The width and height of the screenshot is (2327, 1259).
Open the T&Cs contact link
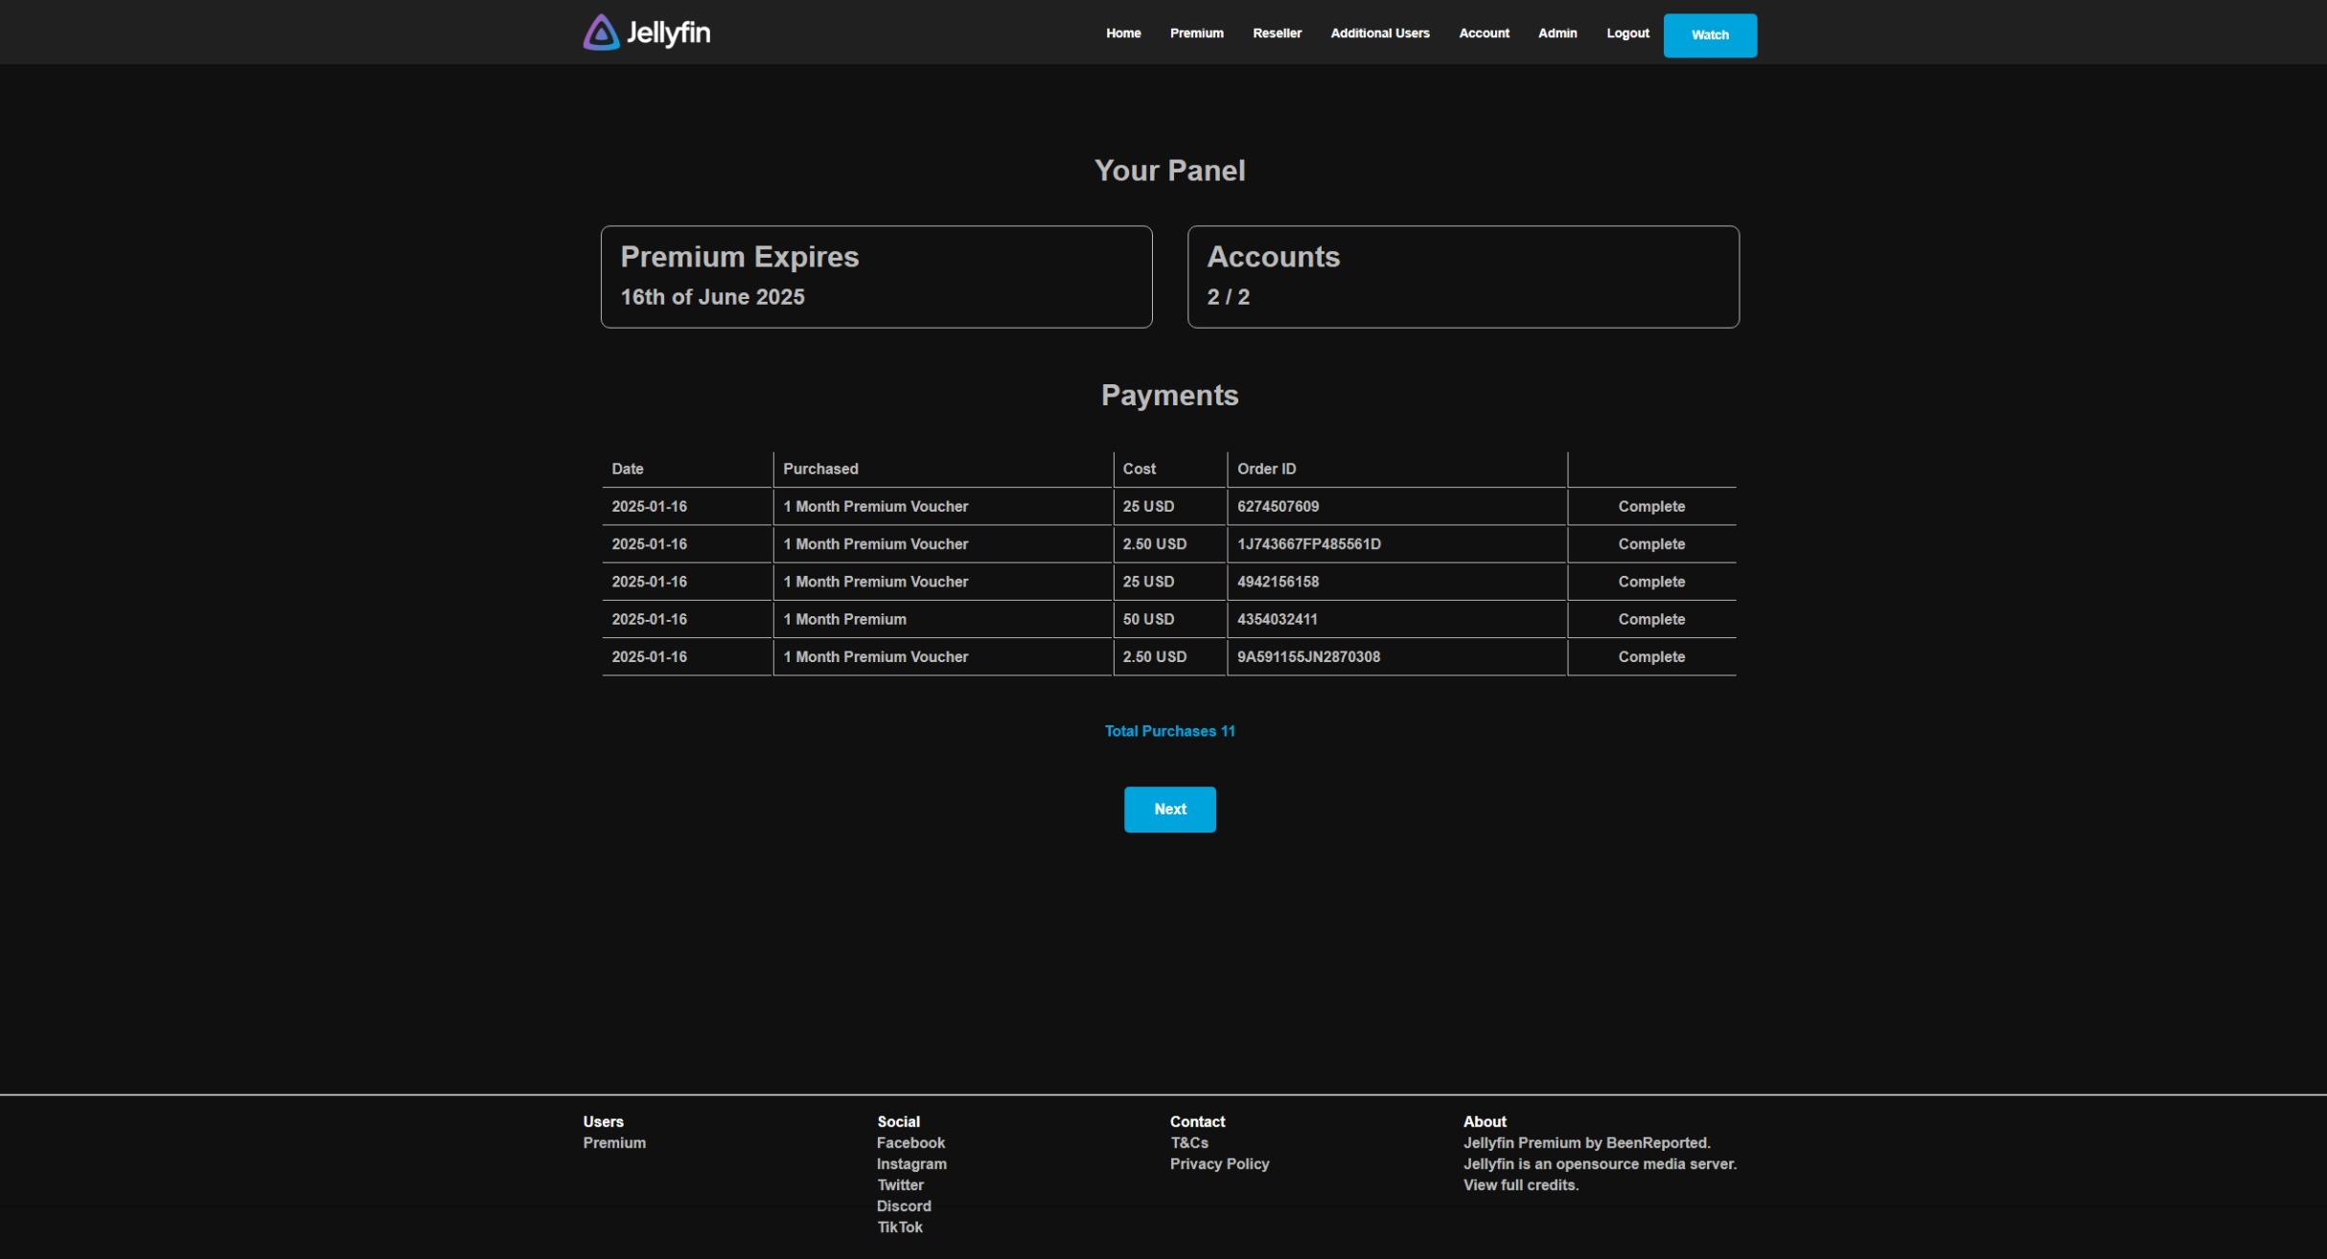click(x=1188, y=1143)
